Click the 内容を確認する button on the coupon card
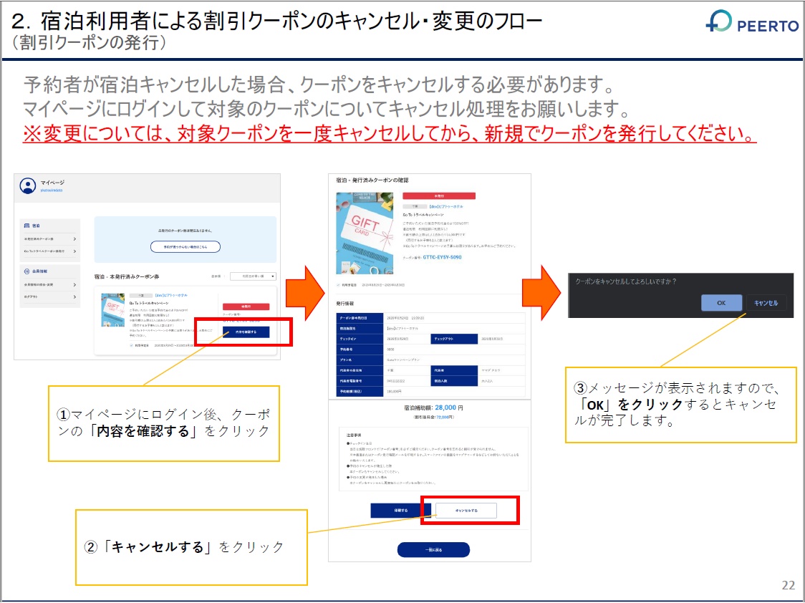This screenshot has height=603, width=805. 246,332
